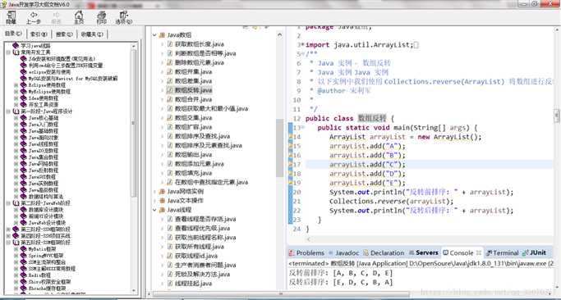Click the 打印 print toolbar icon
The height and width of the screenshot is (300, 561).
pos(102,17)
